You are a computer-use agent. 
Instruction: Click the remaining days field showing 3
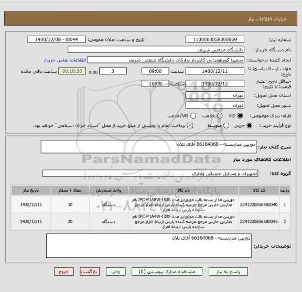tap(113, 71)
